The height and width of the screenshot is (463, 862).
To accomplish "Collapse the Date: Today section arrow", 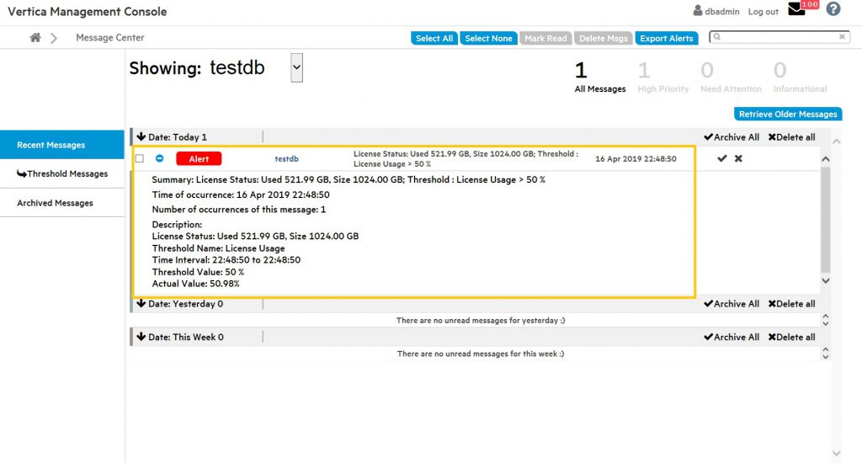I will coord(141,136).
